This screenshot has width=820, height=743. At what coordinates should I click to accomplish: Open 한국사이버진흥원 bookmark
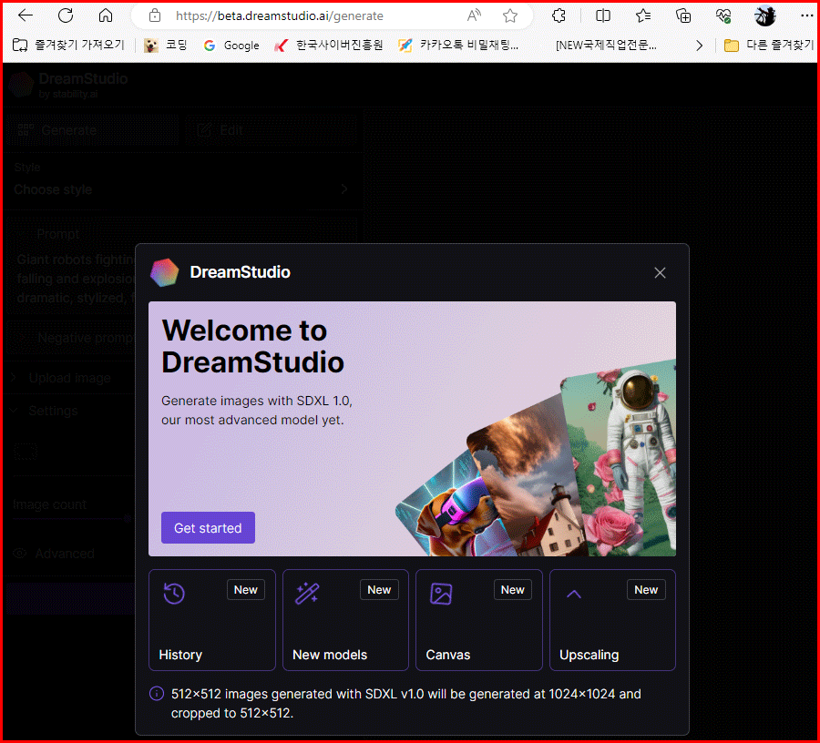click(328, 46)
